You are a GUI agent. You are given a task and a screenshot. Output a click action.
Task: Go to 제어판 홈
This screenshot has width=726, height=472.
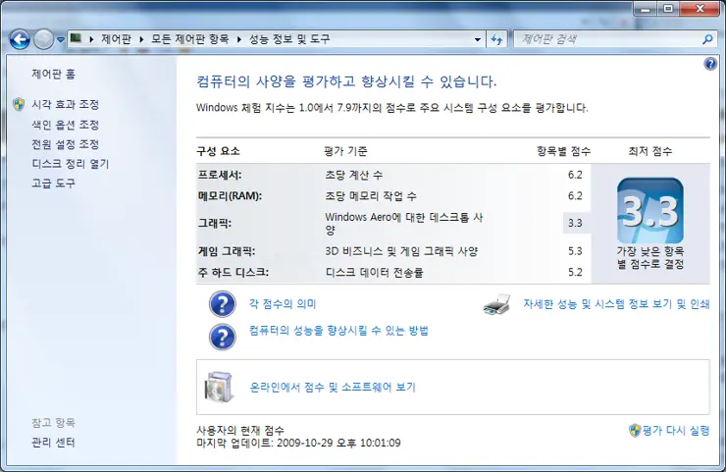point(53,74)
